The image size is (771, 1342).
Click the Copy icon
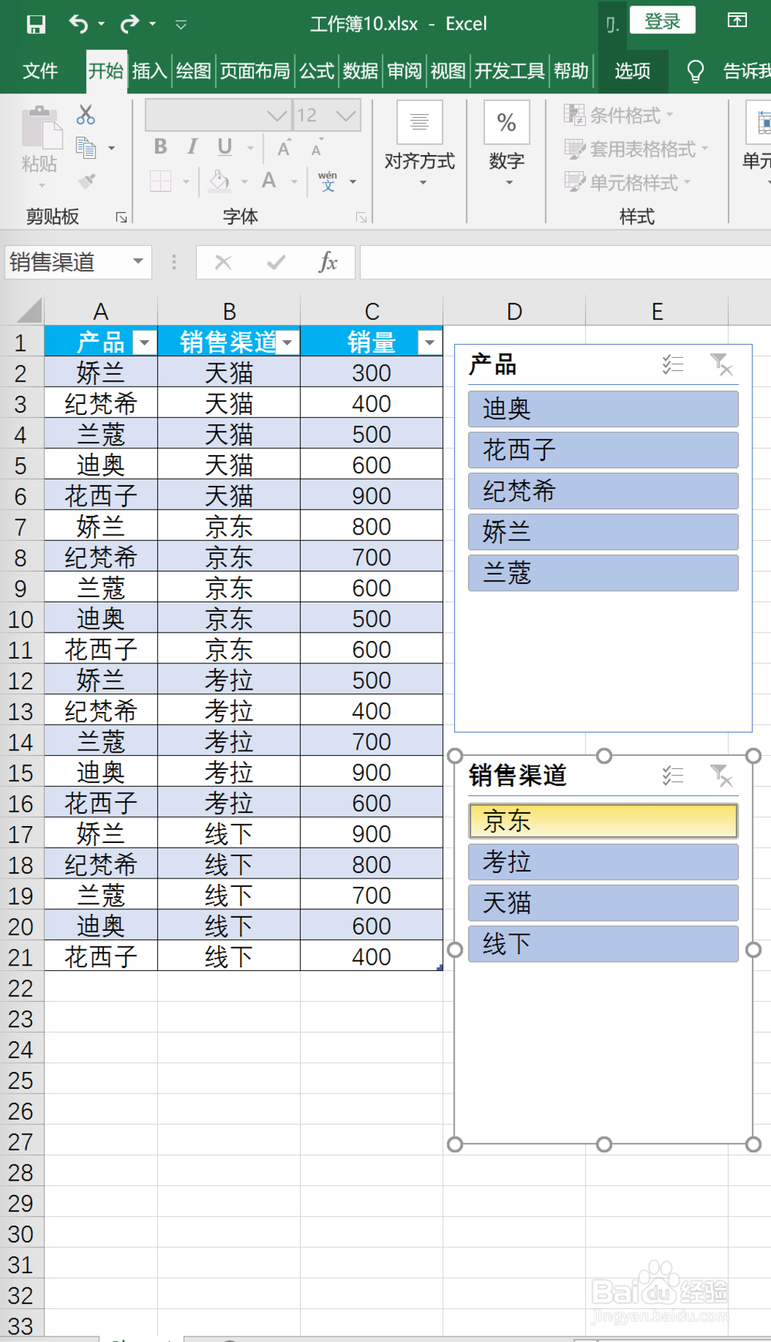click(86, 147)
